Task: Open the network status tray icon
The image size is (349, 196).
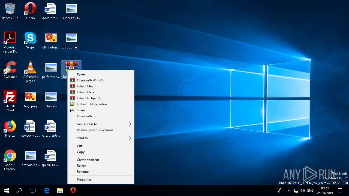Action: coord(296,191)
